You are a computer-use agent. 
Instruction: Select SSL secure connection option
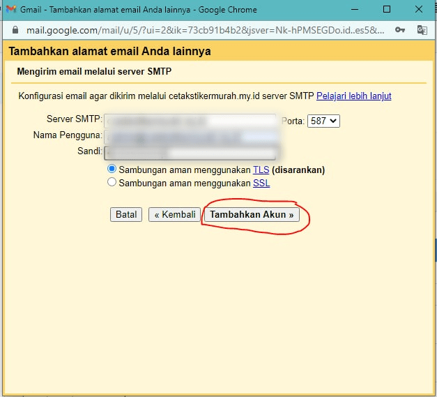[112, 182]
